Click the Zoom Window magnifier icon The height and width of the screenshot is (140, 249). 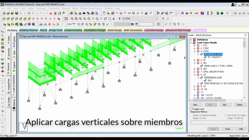pyautogui.click(x=72, y=19)
